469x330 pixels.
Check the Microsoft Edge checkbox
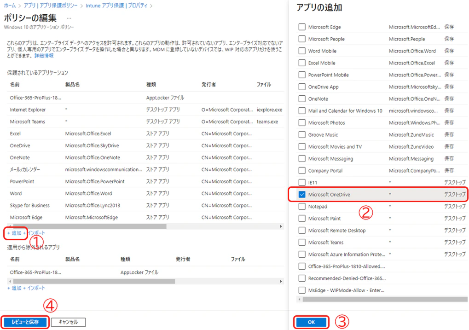pos(302,27)
